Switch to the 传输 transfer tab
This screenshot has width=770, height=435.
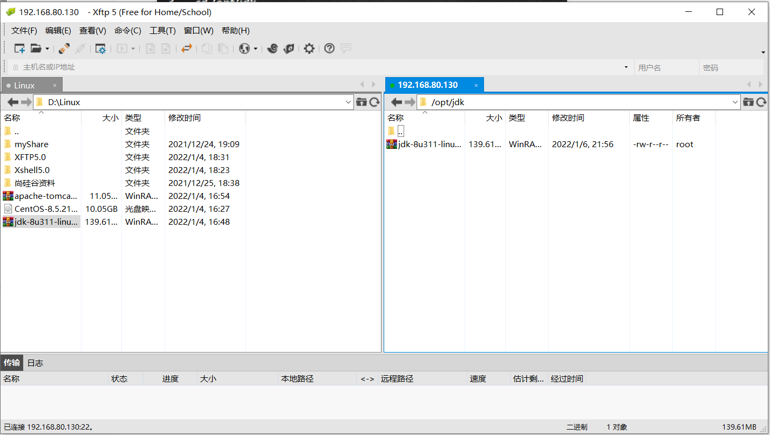12,363
